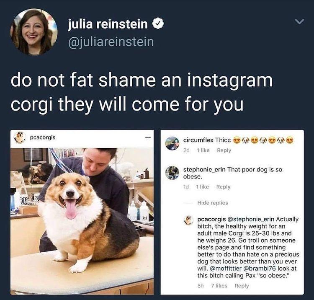Open stephonie_erin commenter's avatar
The width and height of the screenshot is (314, 300).
pyautogui.click(x=172, y=173)
